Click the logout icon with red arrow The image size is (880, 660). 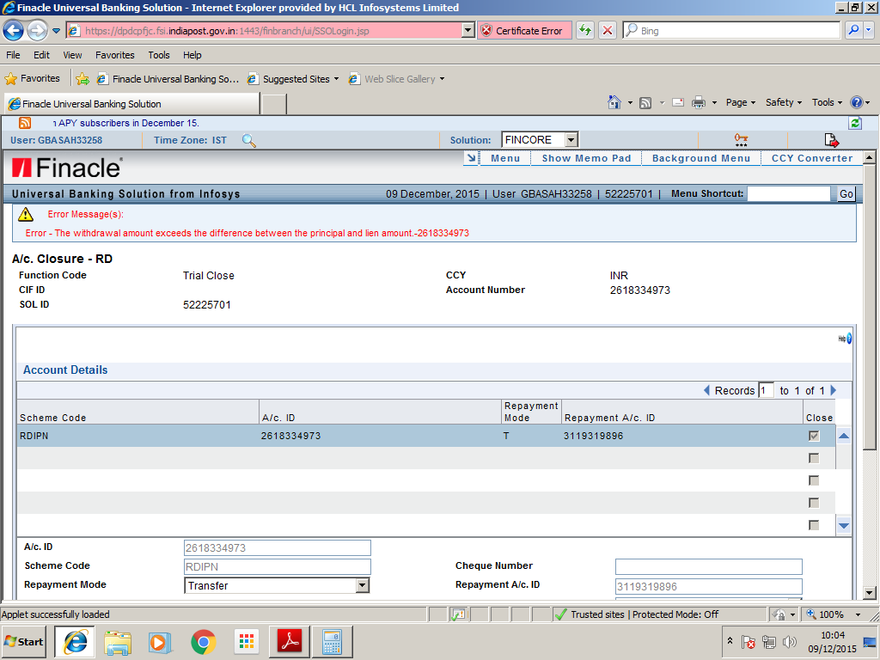pos(830,138)
